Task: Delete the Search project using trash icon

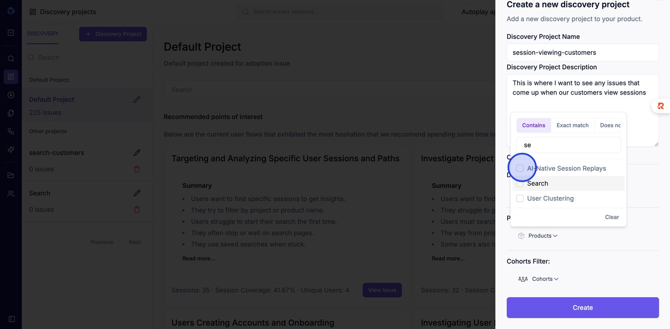Action: pos(137,210)
